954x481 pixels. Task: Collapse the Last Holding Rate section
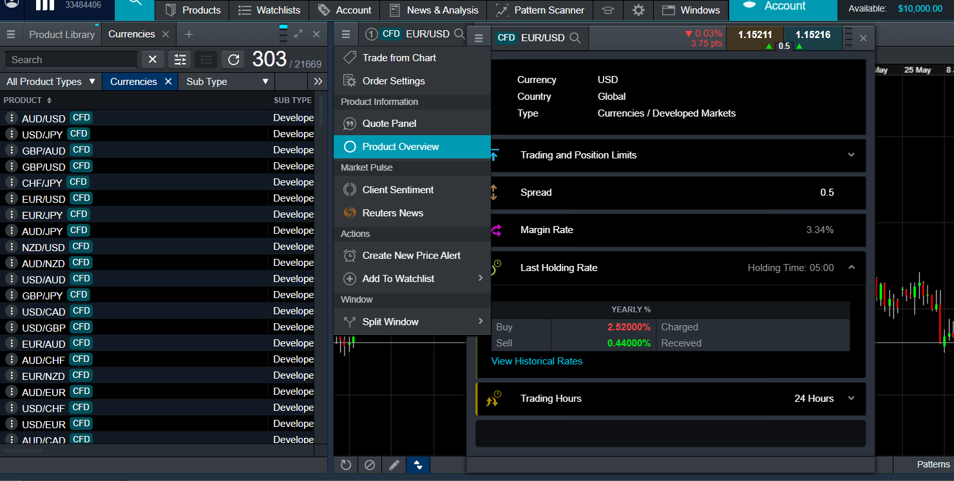pyautogui.click(x=852, y=268)
